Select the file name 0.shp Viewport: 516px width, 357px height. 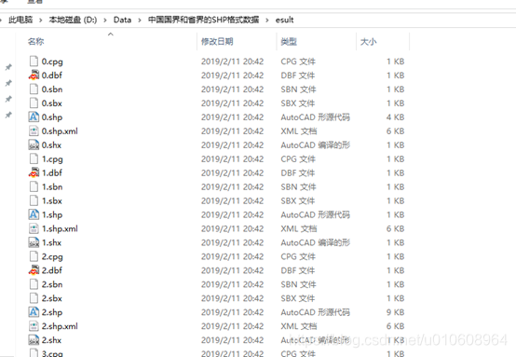52,117
